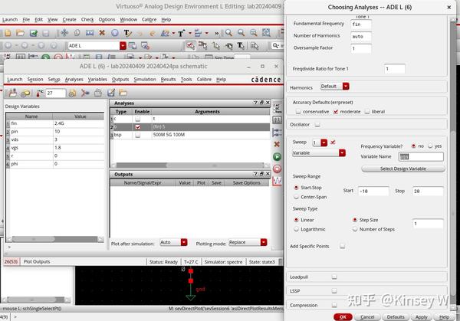The image size is (460, 321).
Task: Click the Help button in Choosing Analyses
Action: pyautogui.click(x=444, y=317)
